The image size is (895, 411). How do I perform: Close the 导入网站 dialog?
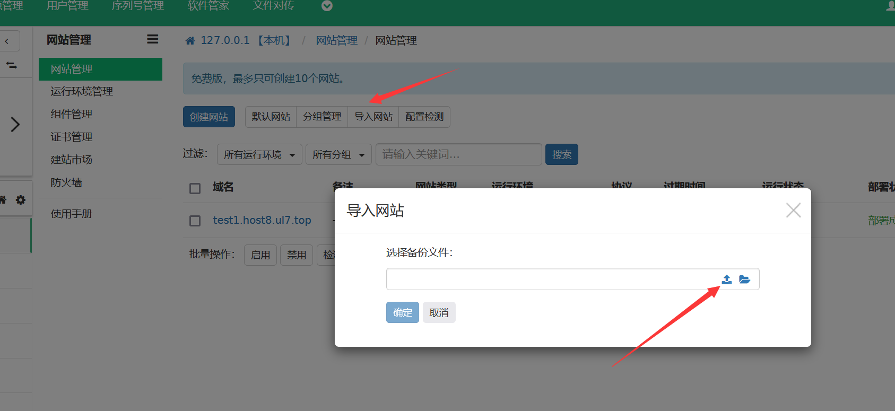[793, 211]
